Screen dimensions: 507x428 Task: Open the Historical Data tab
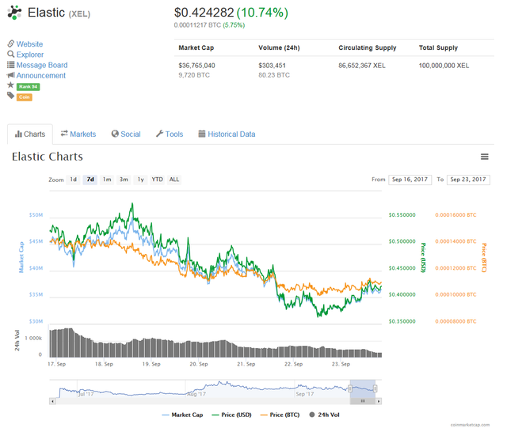(x=227, y=134)
